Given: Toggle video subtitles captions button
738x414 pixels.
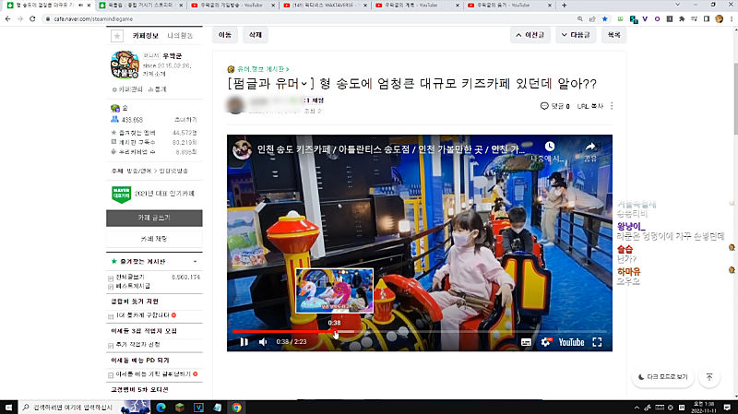Looking at the screenshot, I should coord(526,342).
